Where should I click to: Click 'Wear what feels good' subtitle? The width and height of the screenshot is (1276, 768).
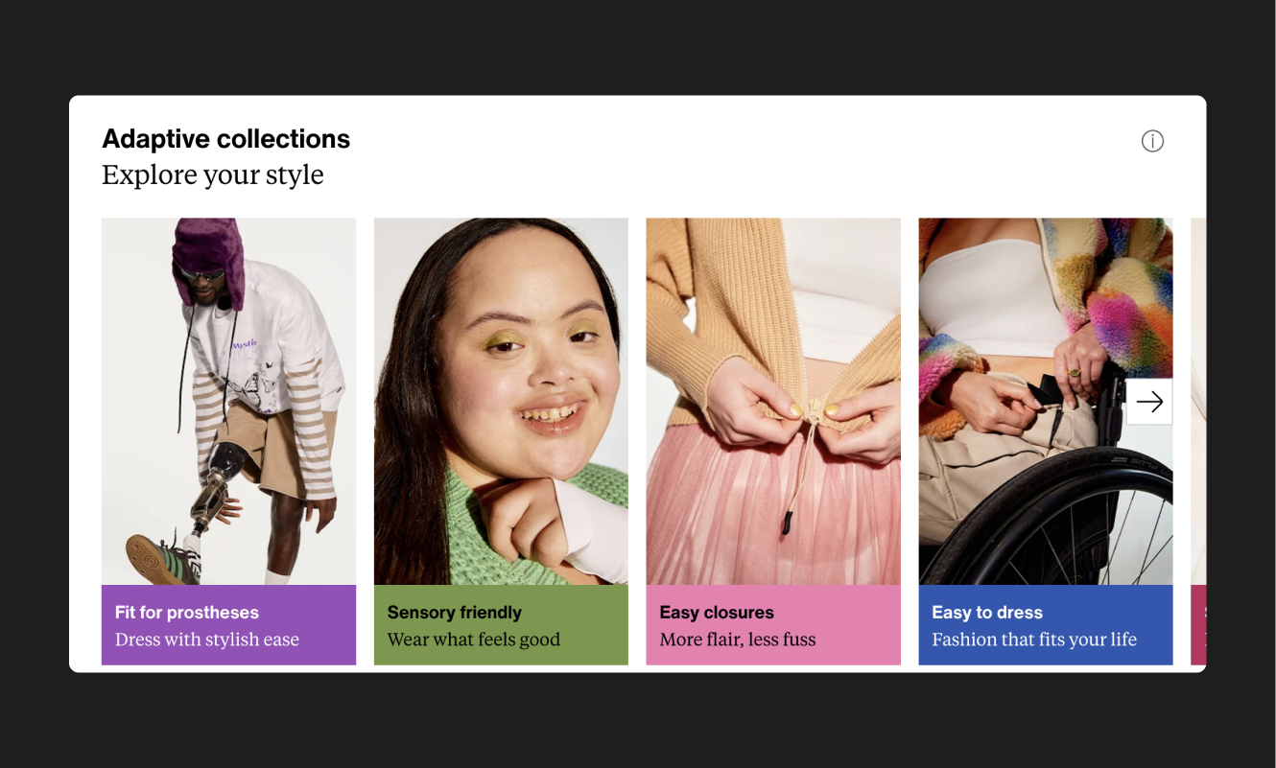click(474, 640)
